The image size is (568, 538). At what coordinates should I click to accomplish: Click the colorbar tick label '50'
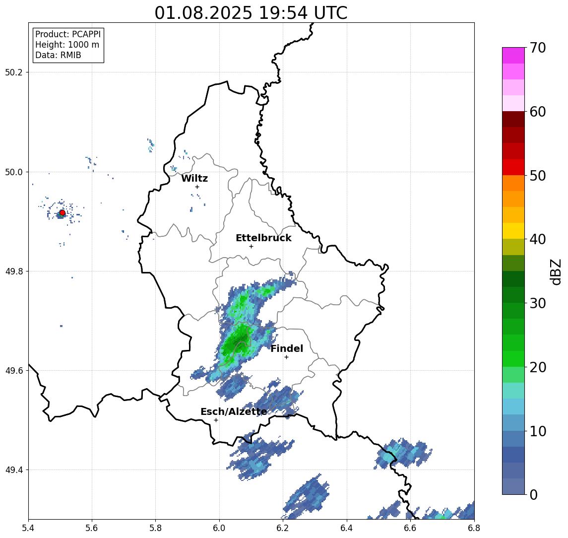pyautogui.click(x=537, y=176)
